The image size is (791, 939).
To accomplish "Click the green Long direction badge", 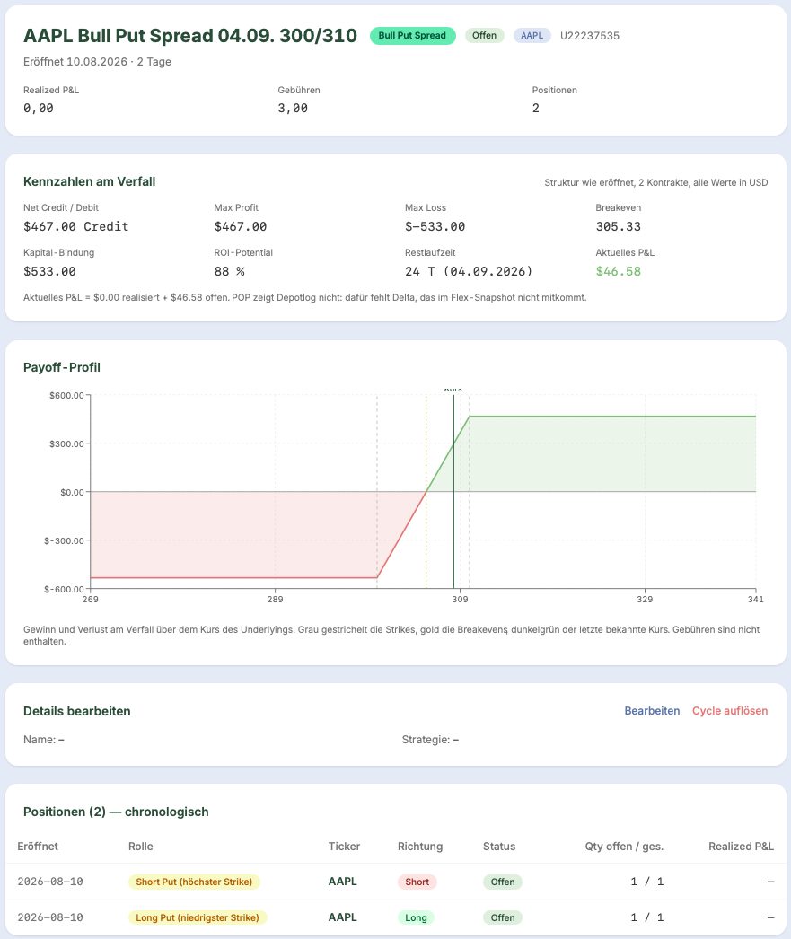I will pyautogui.click(x=417, y=917).
